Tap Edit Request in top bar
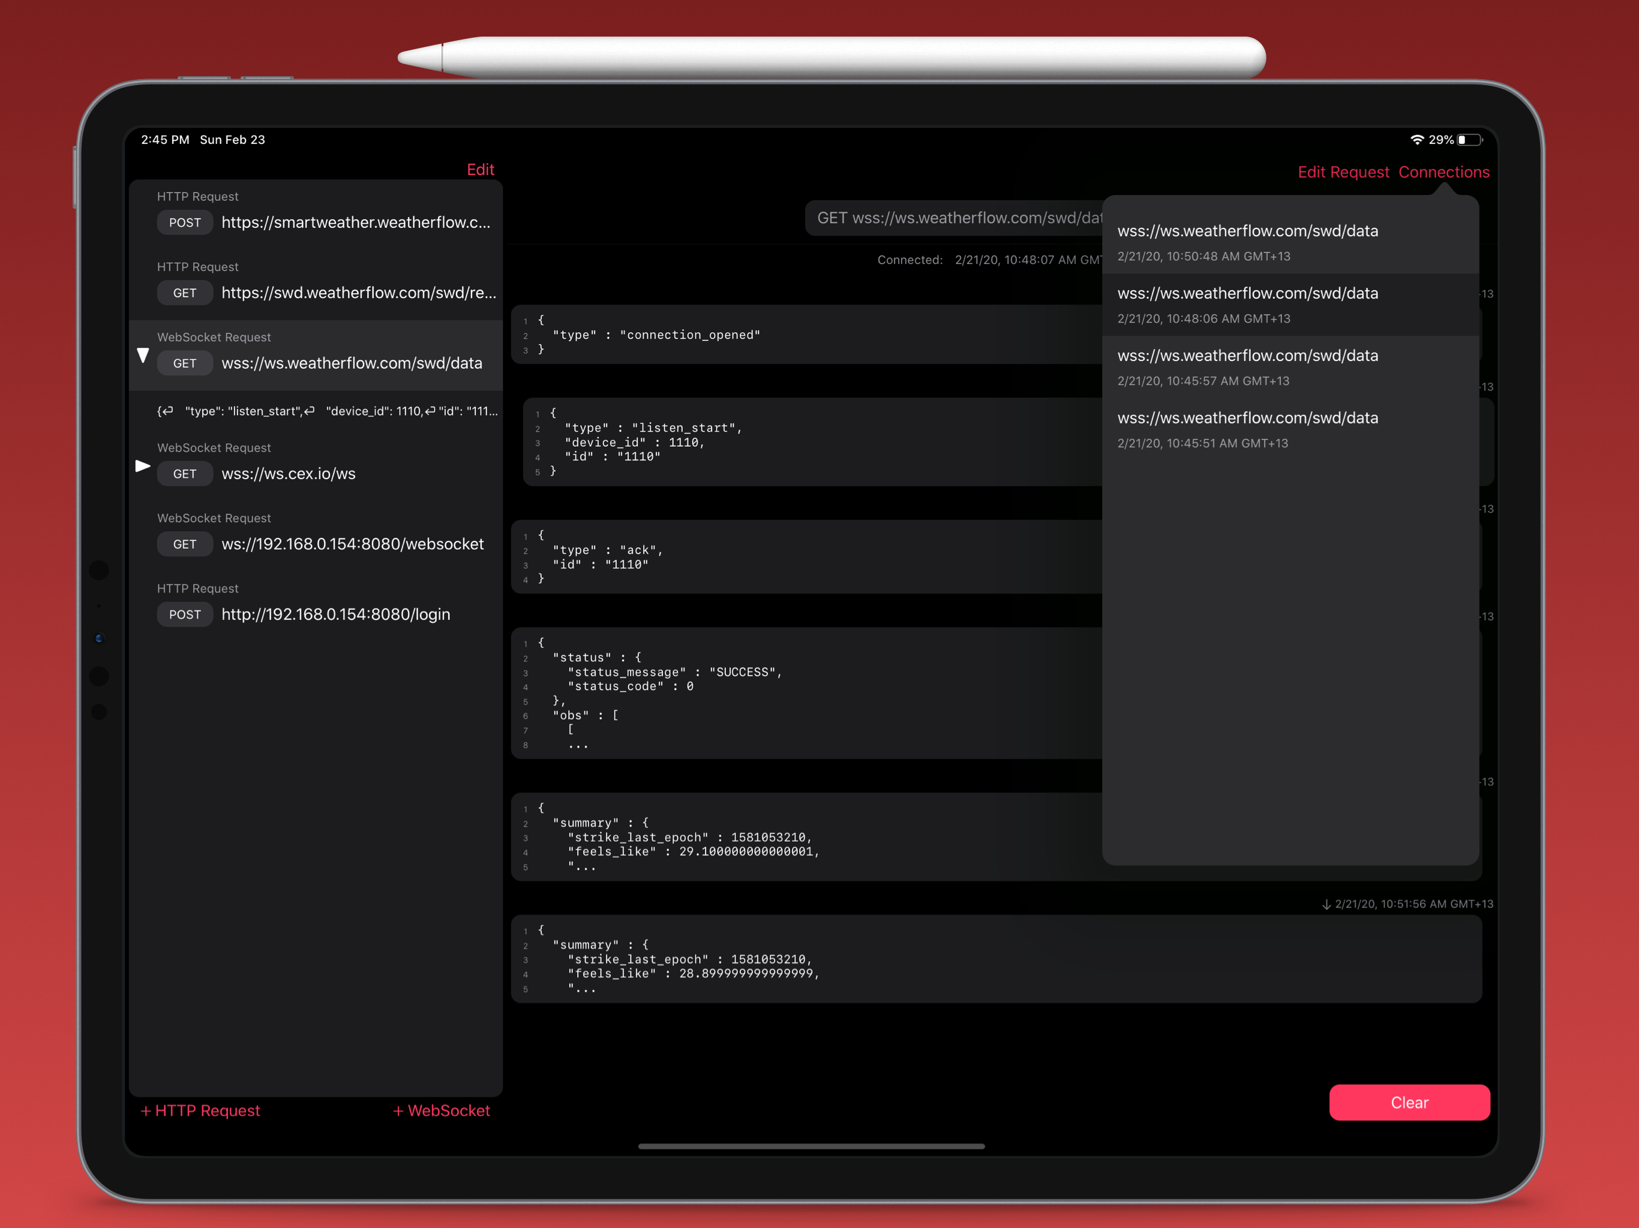The height and width of the screenshot is (1228, 1639). (x=1343, y=172)
